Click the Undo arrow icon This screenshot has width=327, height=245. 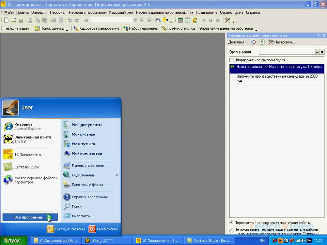pos(69,20)
